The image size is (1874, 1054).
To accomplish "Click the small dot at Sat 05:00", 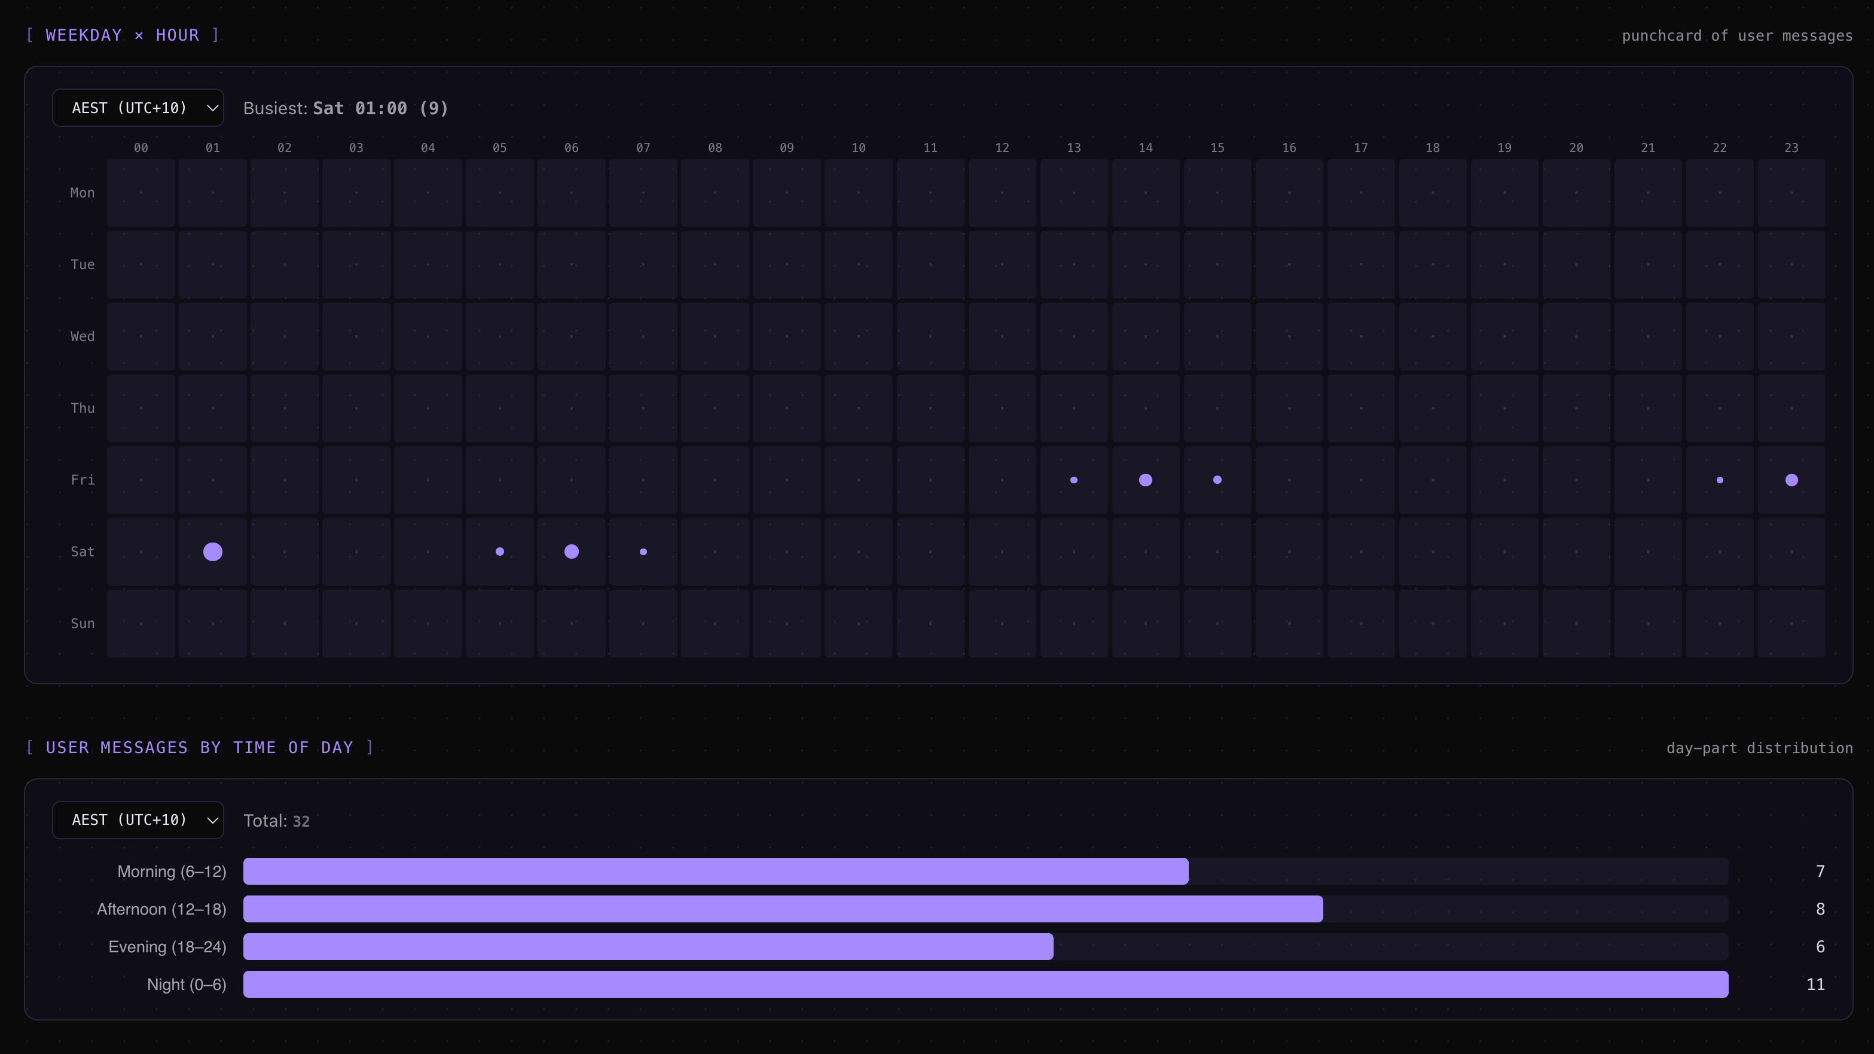I will pyautogui.click(x=500, y=552).
